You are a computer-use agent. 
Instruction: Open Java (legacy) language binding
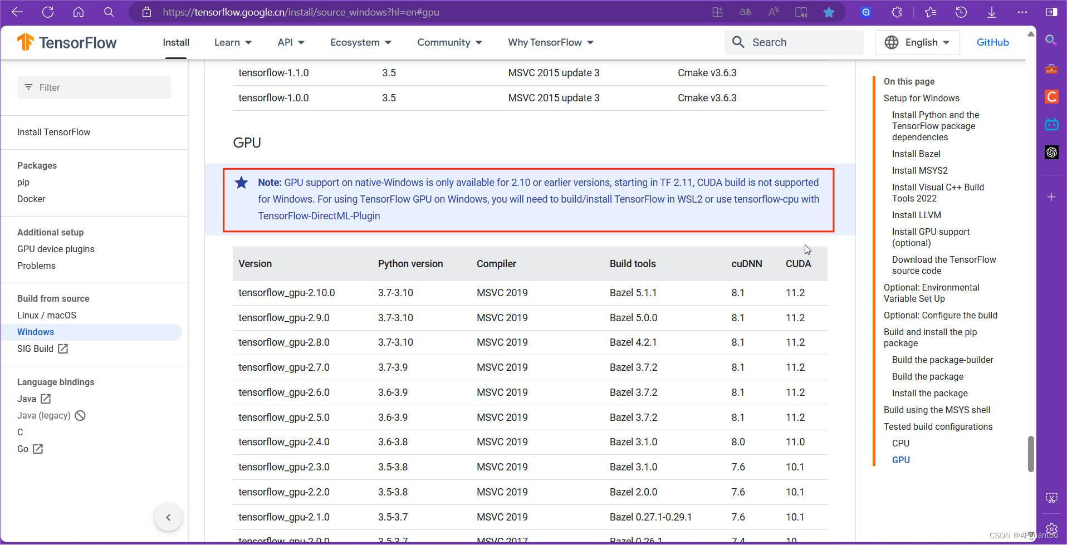(x=51, y=415)
